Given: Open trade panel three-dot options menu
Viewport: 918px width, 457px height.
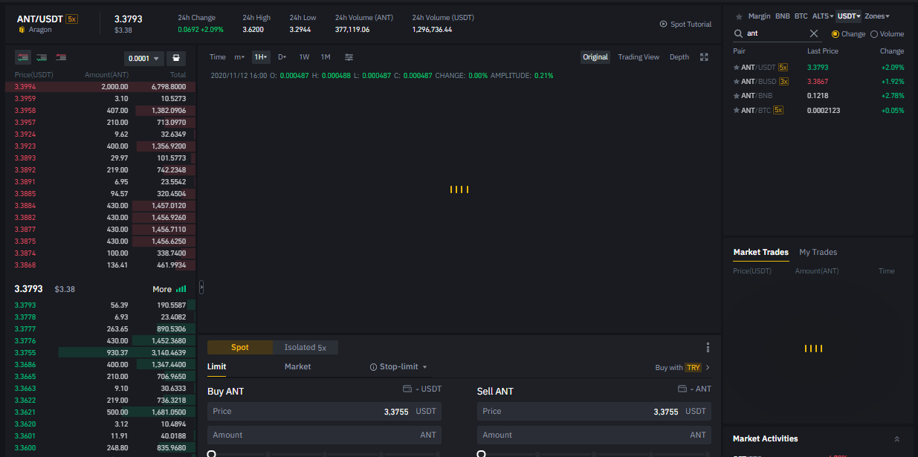Looking at the screenshot, I should click(708, 347).
